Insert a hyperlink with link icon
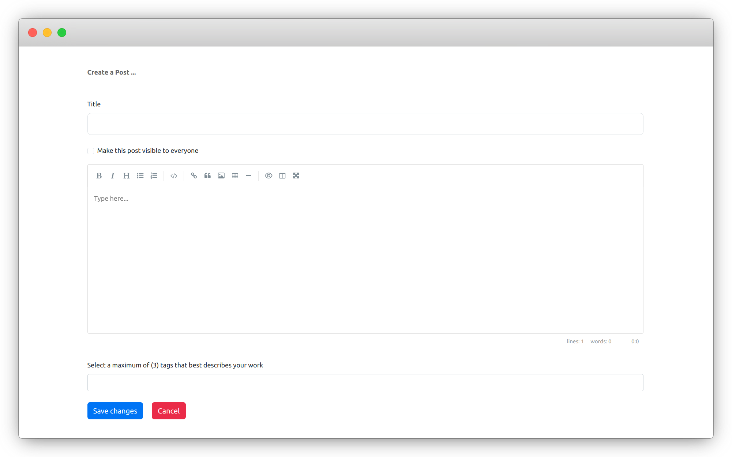This screenshot has width=732, height=457. click(194, 176)
